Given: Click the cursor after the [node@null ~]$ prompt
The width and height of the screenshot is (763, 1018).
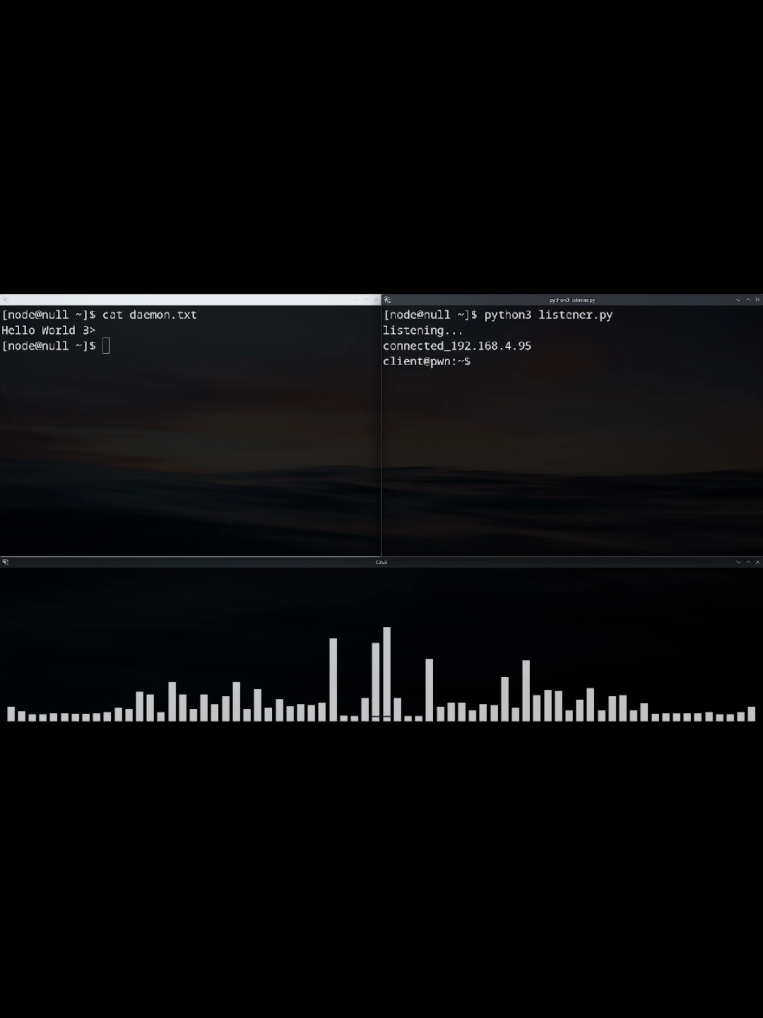Looking at the screenshot, I should coord(106,346).
